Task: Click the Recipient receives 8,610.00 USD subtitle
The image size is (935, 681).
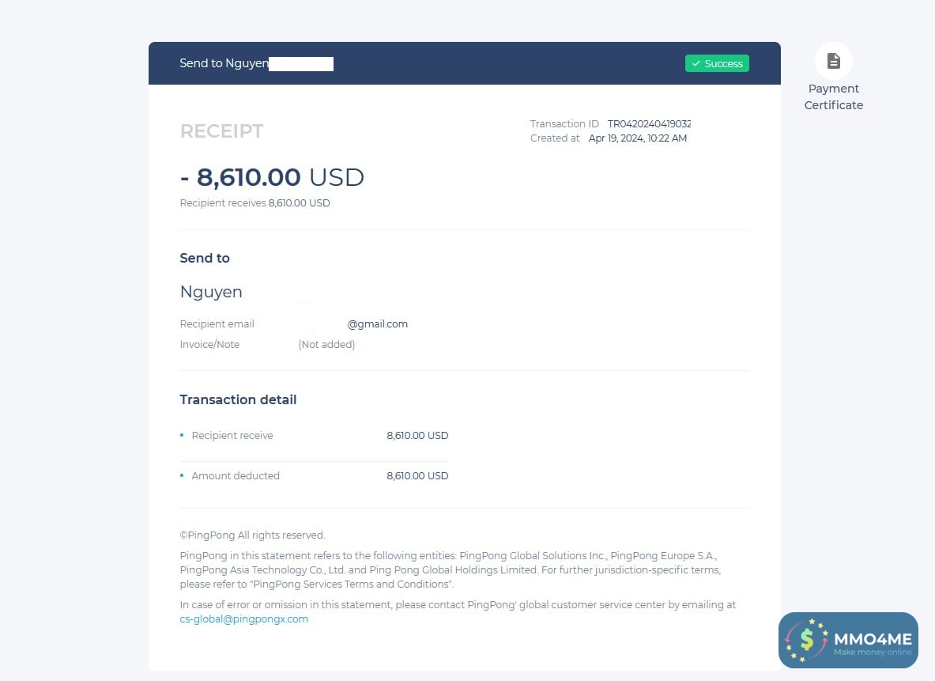Action: click(254, 203)
